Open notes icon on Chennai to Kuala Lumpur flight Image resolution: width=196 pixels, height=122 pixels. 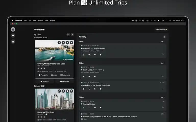(101, 55)
